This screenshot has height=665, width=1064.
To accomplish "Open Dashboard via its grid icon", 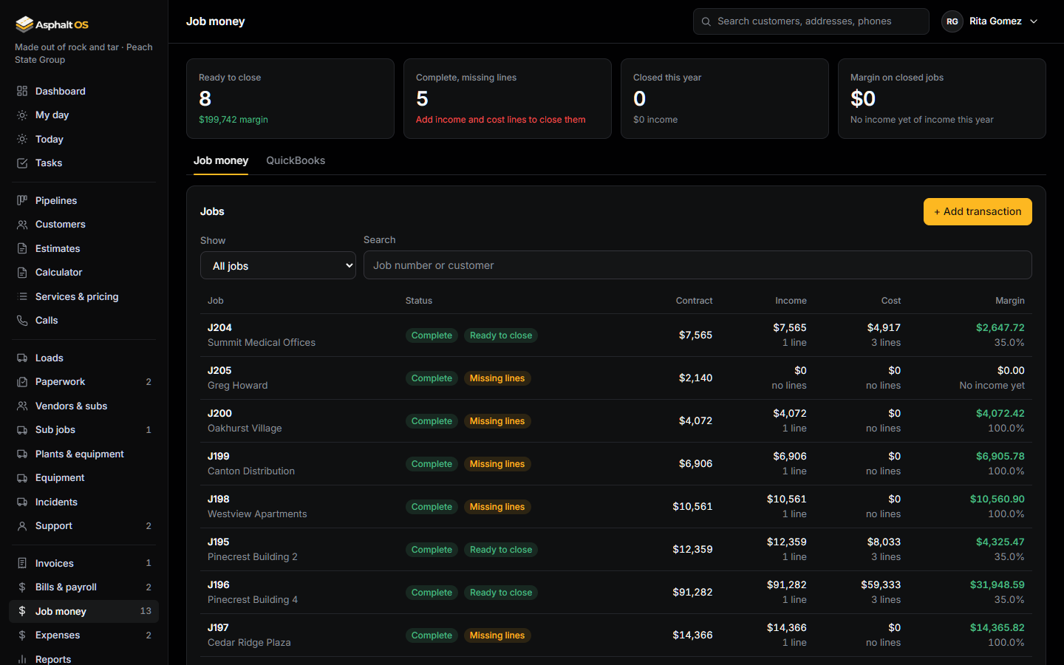I will (x=22, y=91).
